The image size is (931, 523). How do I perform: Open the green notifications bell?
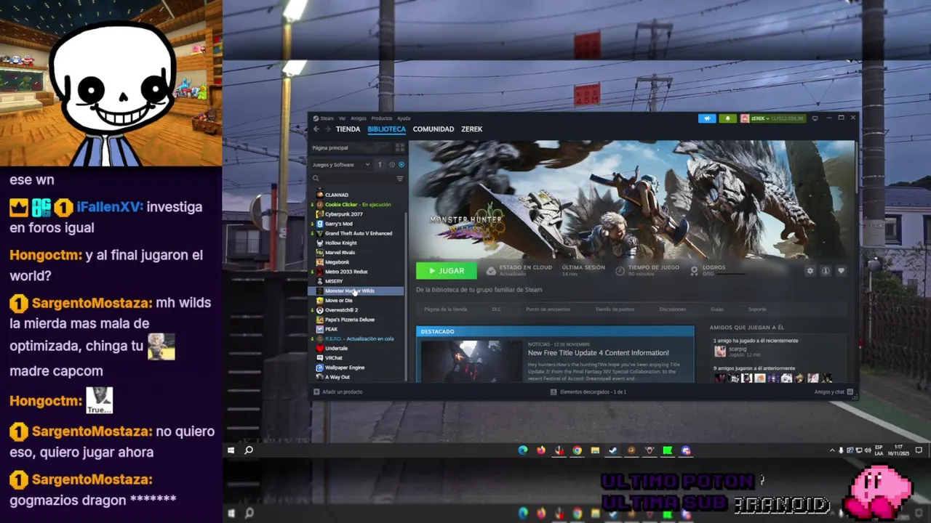pyautogui.click(x=727, y=118)
